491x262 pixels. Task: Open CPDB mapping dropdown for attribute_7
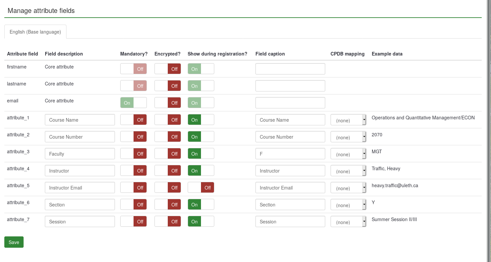(x=348, y=222)
